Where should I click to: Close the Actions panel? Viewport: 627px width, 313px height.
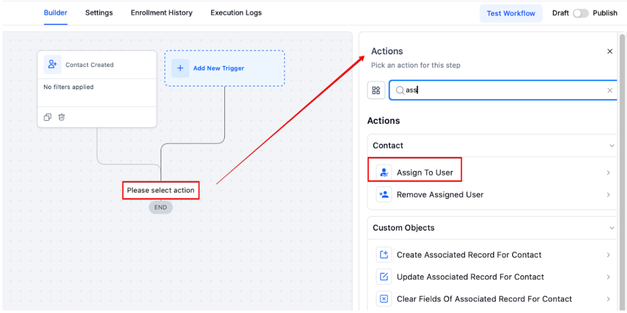610,51
